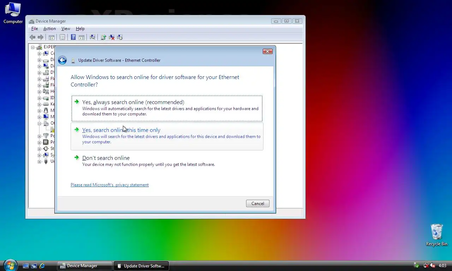Click Scan for hardware changes toolbar icon
Screen dimensions: 452x271
[x=93, y=37]
